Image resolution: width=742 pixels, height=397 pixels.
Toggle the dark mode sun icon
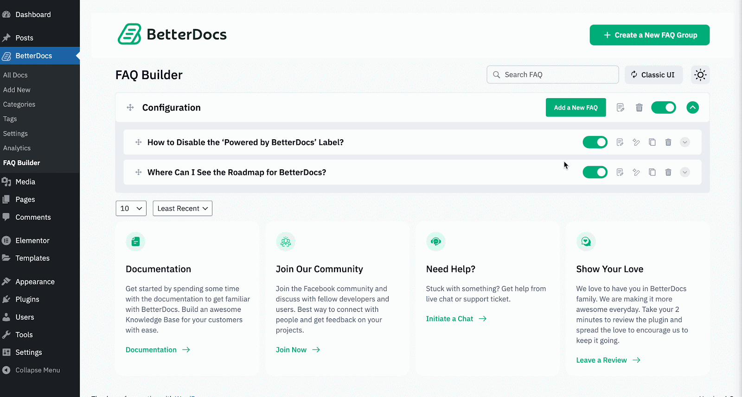pyautogui.click(x=700, y=74)
